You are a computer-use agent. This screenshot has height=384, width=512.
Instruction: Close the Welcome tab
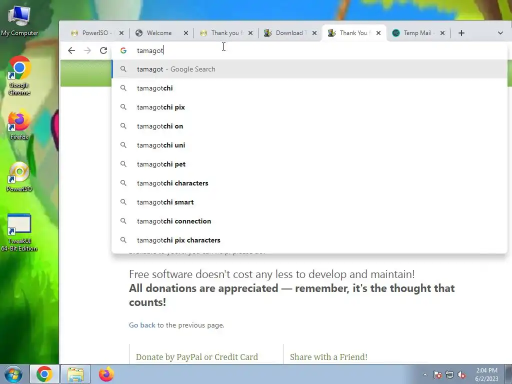[186, 33]
